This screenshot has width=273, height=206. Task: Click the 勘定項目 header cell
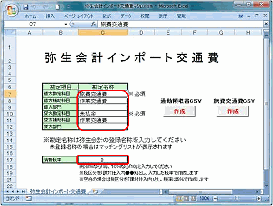[x=61, y=87]
